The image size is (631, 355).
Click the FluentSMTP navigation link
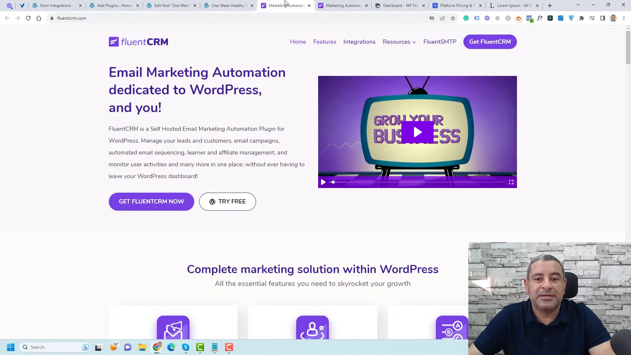pyautogui.click(x=440, y=42)
